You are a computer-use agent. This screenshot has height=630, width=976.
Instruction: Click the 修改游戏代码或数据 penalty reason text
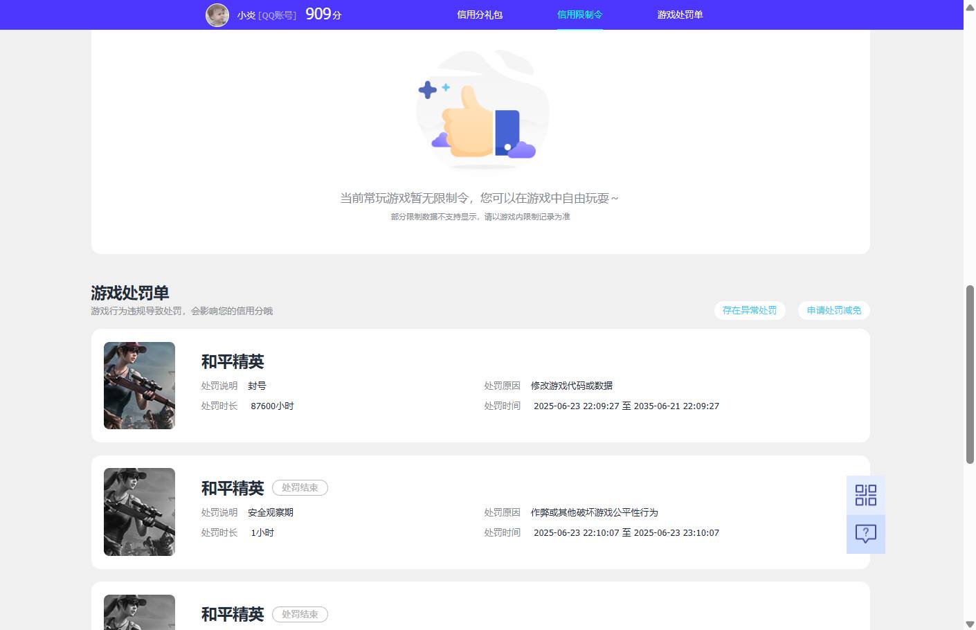point(571,386)
